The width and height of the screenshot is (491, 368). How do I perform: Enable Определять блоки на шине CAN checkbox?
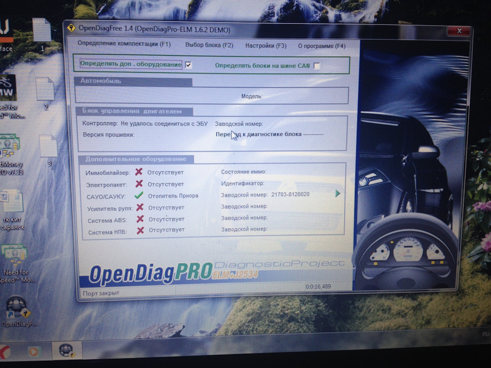click(x=317, y=66)
